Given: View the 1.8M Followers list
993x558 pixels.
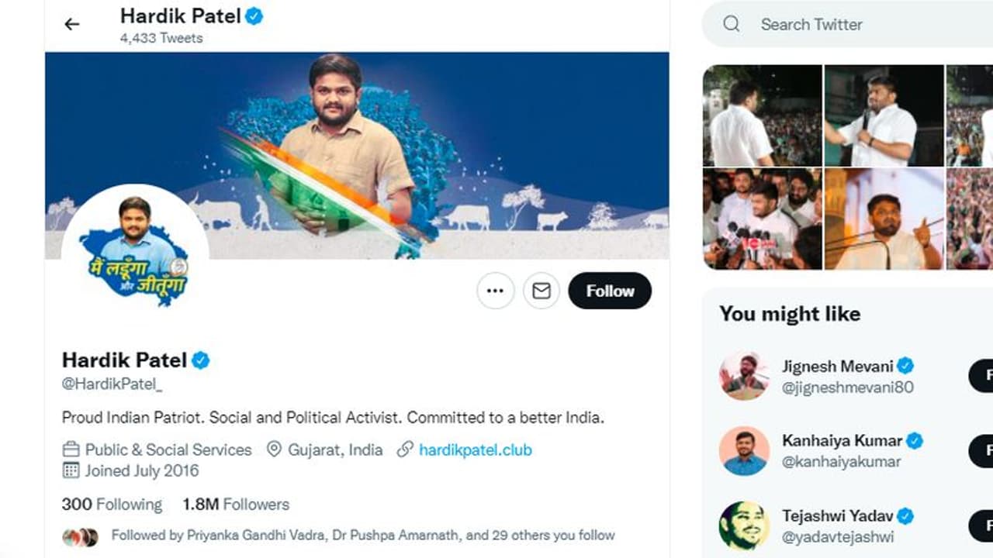Looking at the screenshot, I should pyautogui.click(x=235, y=504).
